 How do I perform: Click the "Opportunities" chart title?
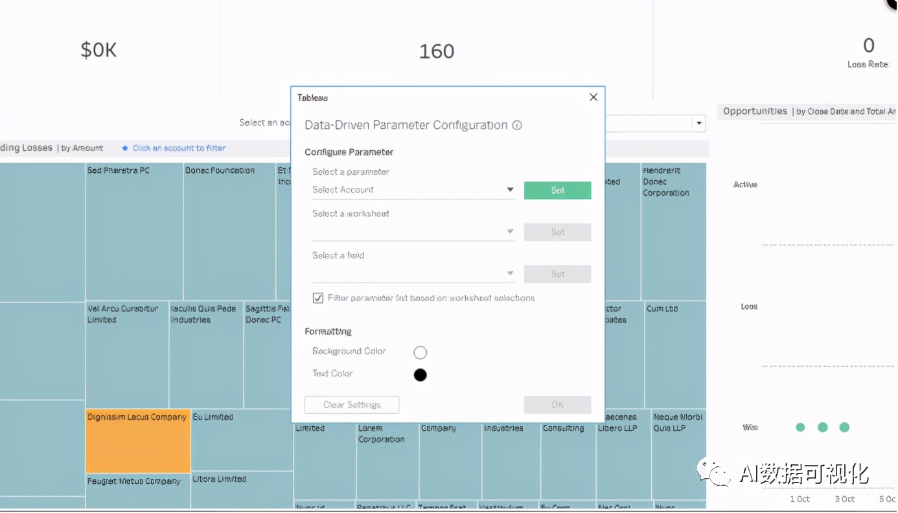(755, 111)
